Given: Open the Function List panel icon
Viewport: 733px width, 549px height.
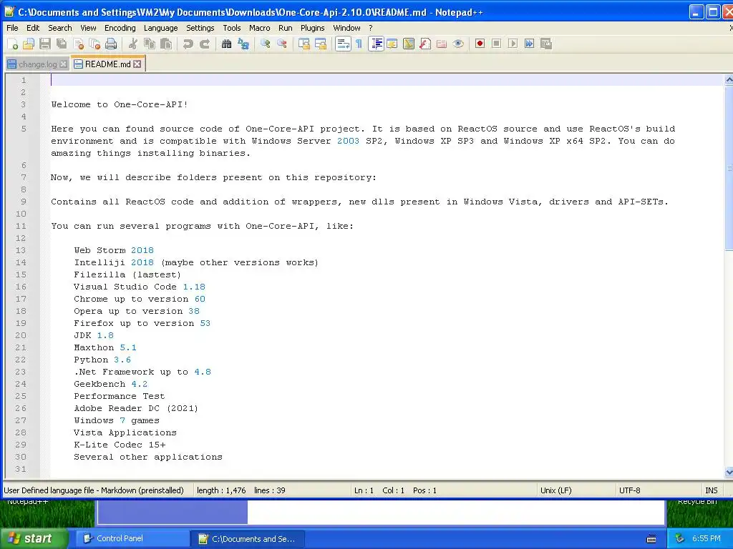Looking at the screenshot, I should coord(425,44).
